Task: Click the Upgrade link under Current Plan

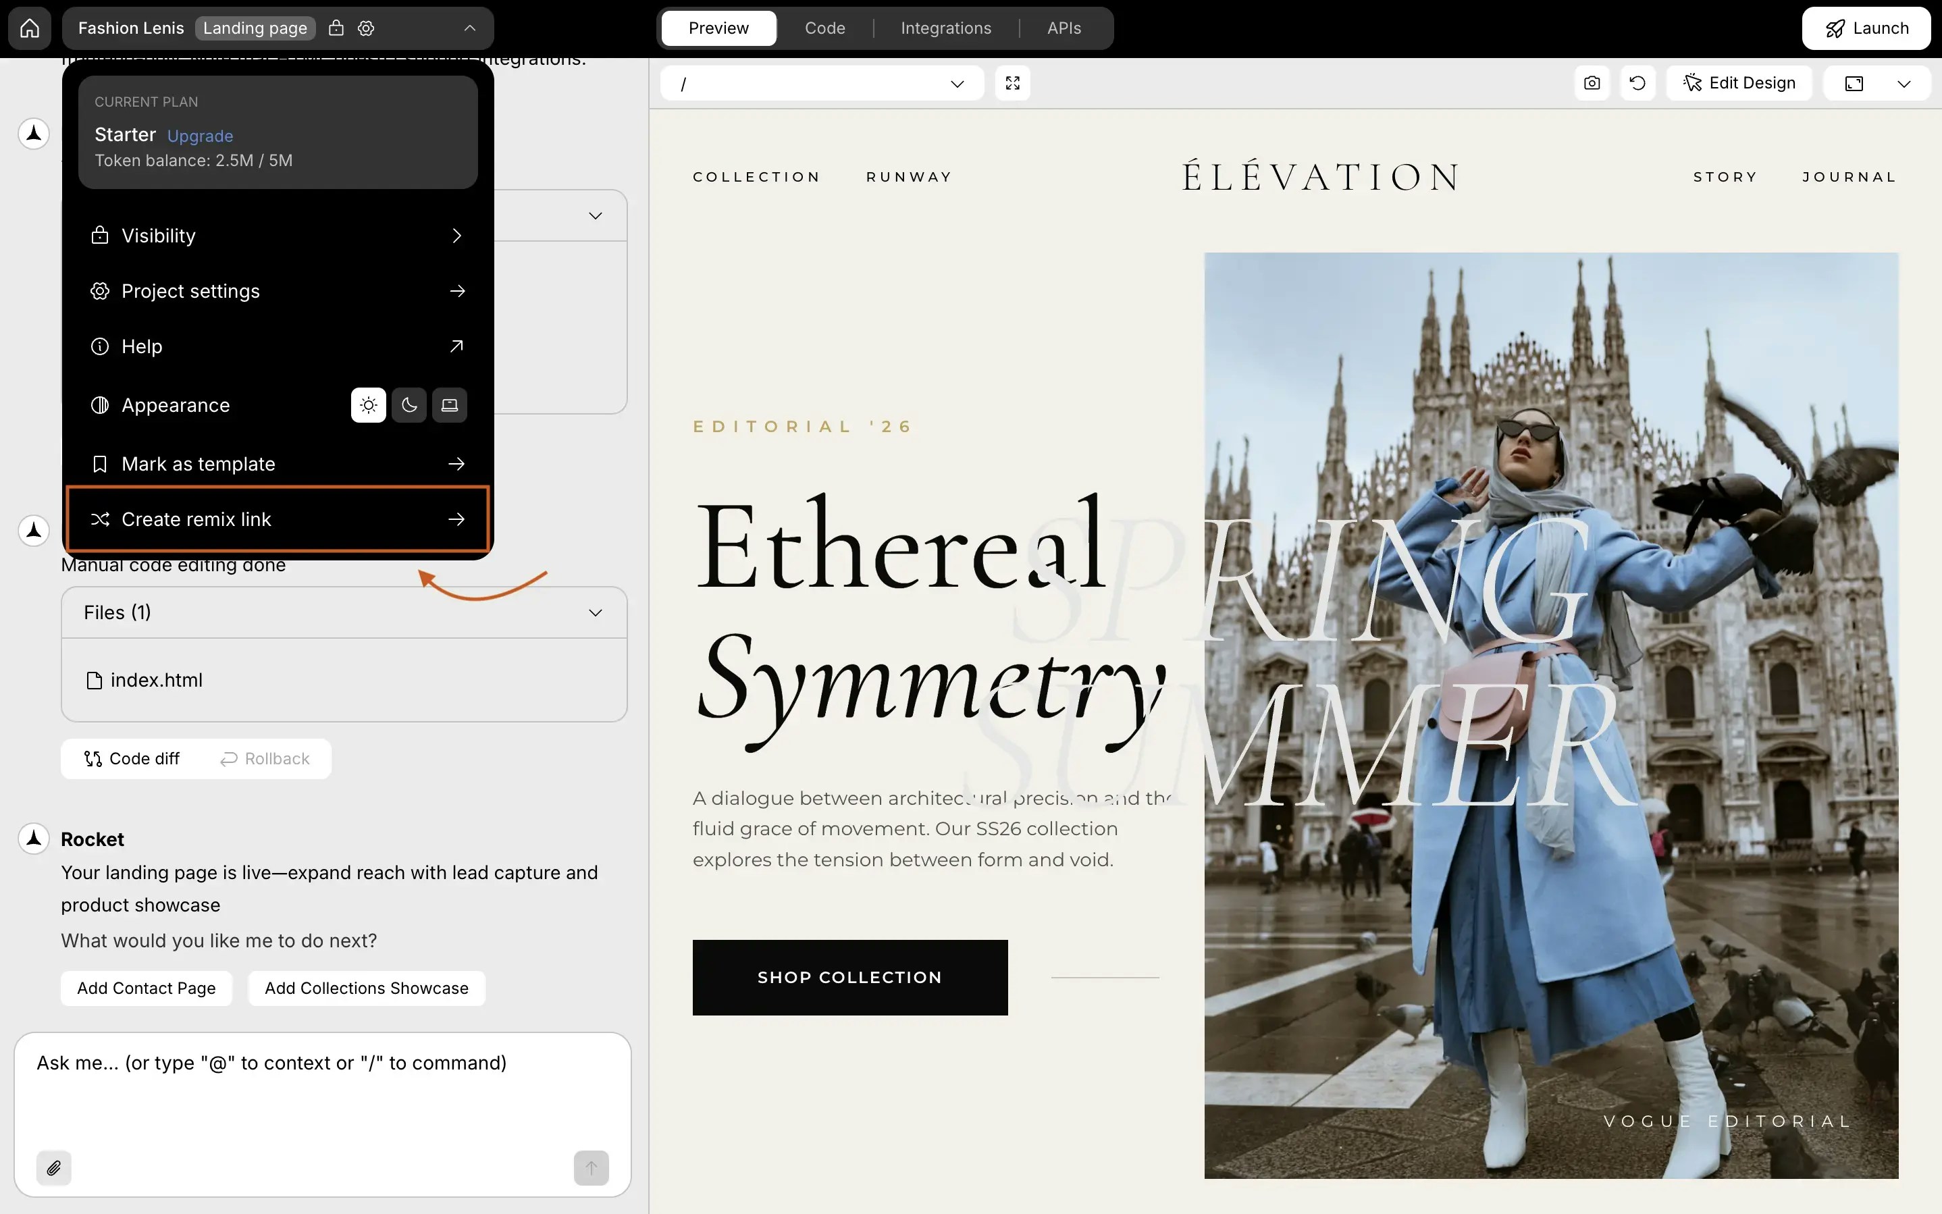Action: 199,136
